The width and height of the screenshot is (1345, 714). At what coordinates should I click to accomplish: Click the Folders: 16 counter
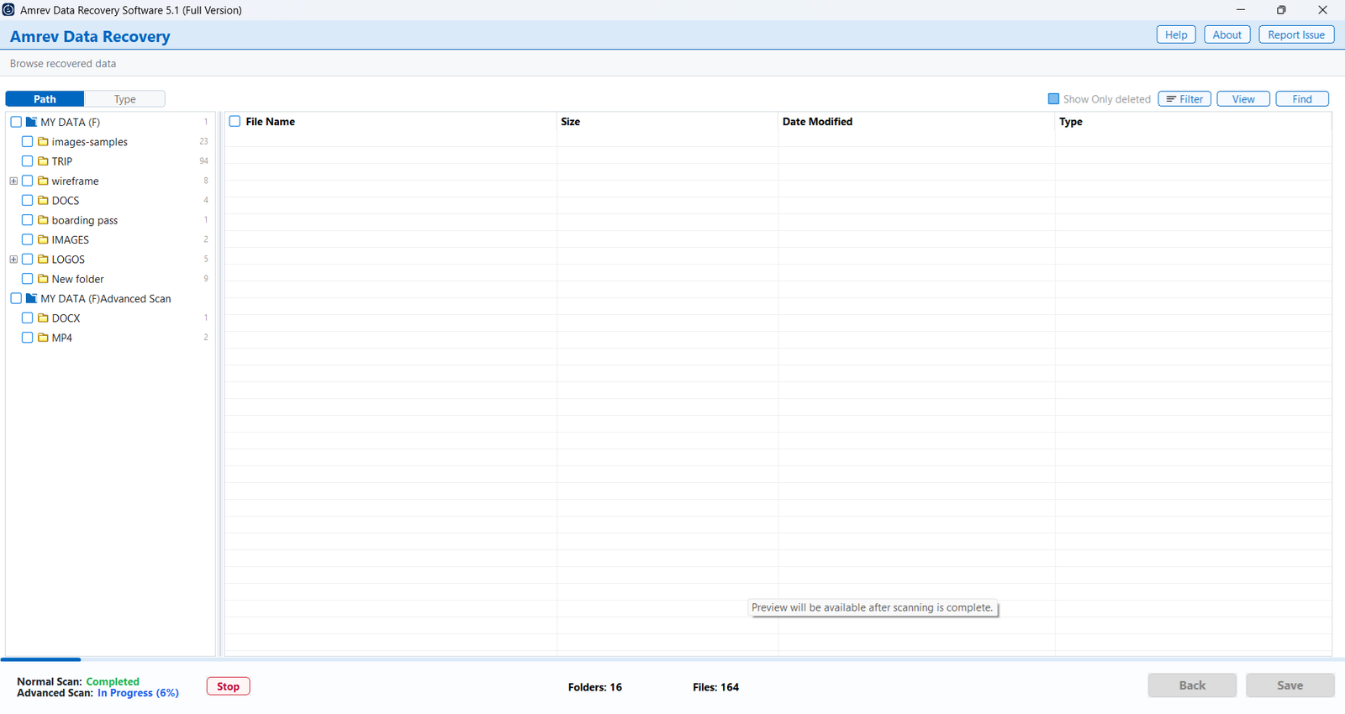click(595, 687)
